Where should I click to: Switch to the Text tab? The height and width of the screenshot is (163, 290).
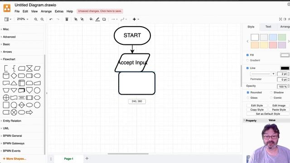(268, 27)
